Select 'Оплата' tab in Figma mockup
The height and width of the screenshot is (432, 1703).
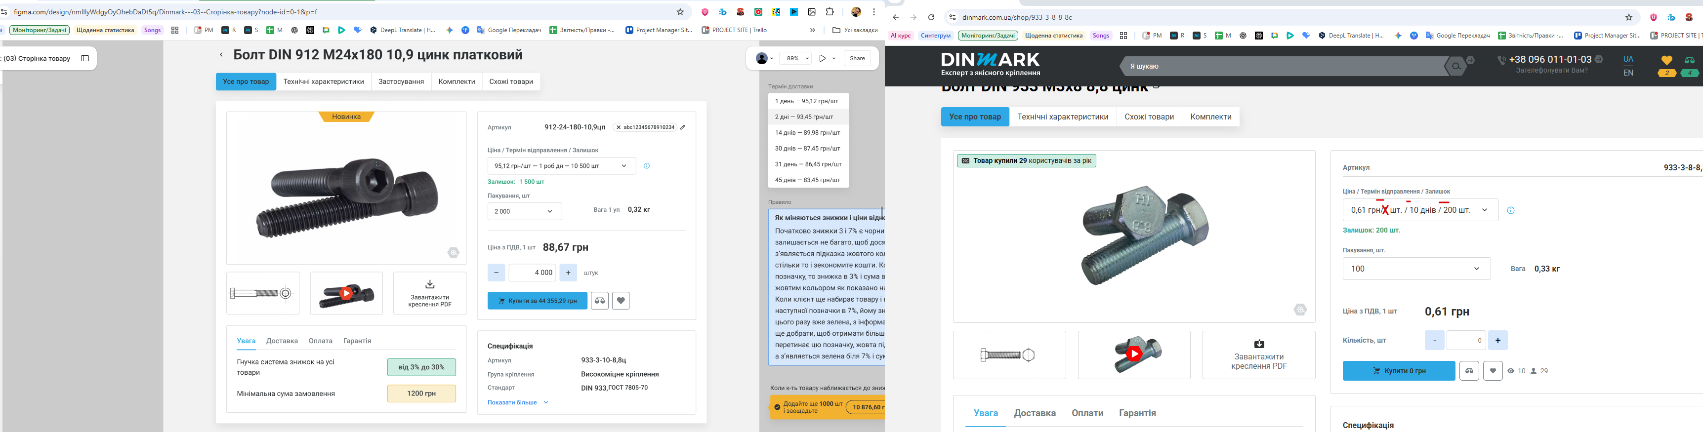point(321,341)
